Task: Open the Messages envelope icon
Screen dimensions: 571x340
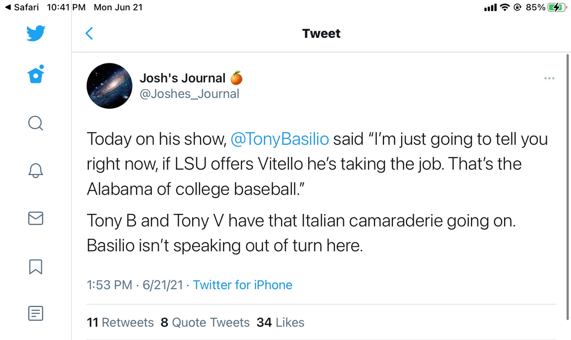Action: tap(36, 218)
